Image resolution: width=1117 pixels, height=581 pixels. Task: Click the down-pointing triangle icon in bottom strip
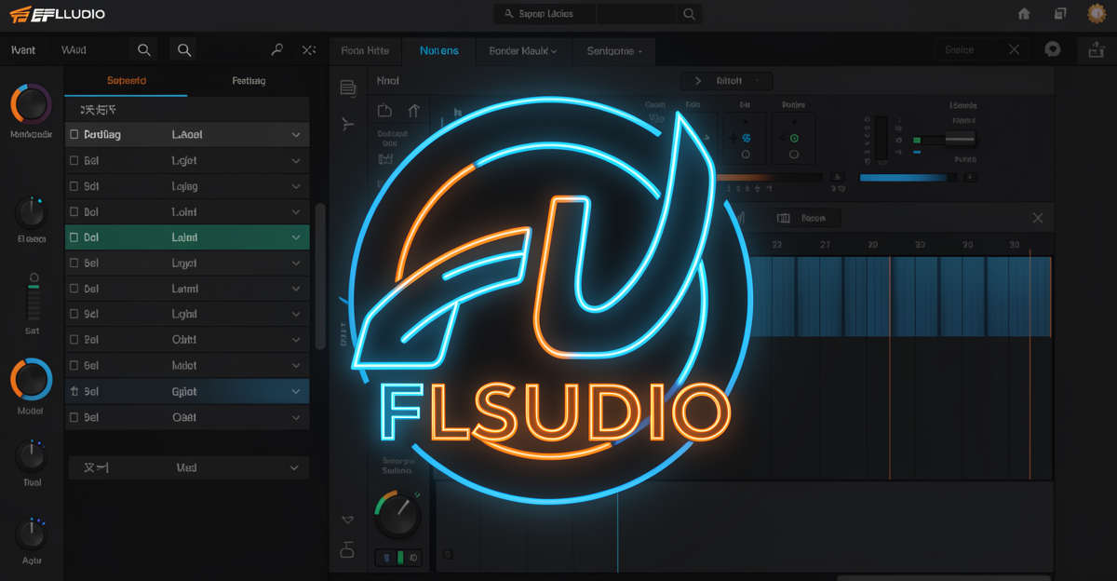[347, 520]
